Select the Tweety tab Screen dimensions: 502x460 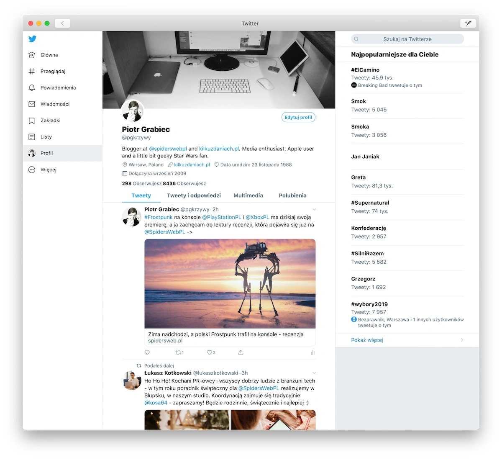pyautogui.click(x=141, y=195)
